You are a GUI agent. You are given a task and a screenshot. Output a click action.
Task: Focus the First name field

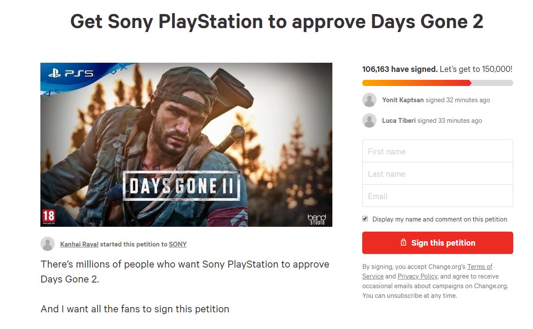pos(437,151)
